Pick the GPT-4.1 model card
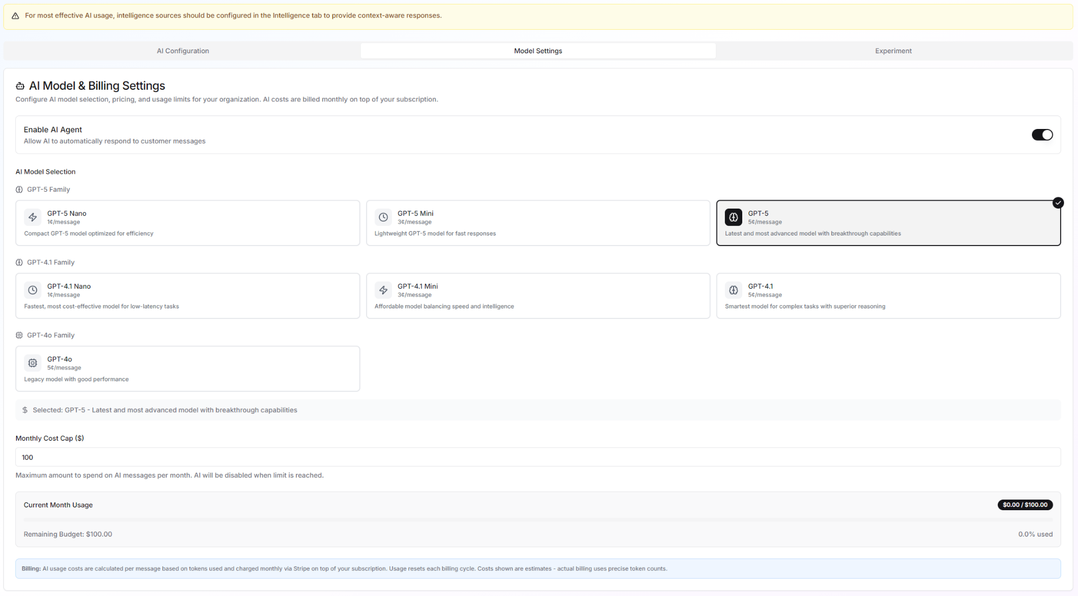This screenshot has height=596, width=1078. coord(888,296)
